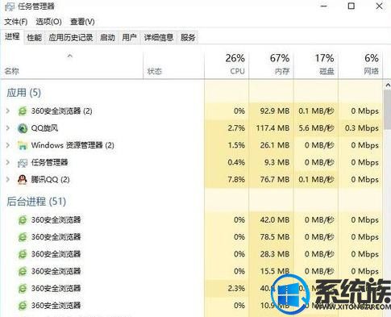Expand the QQ旋风 process row
Viewport: 391px width, 317px height.
click(8, 128)
